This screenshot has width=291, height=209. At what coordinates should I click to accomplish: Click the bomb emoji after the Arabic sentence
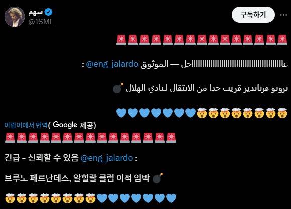pos(118,88)
